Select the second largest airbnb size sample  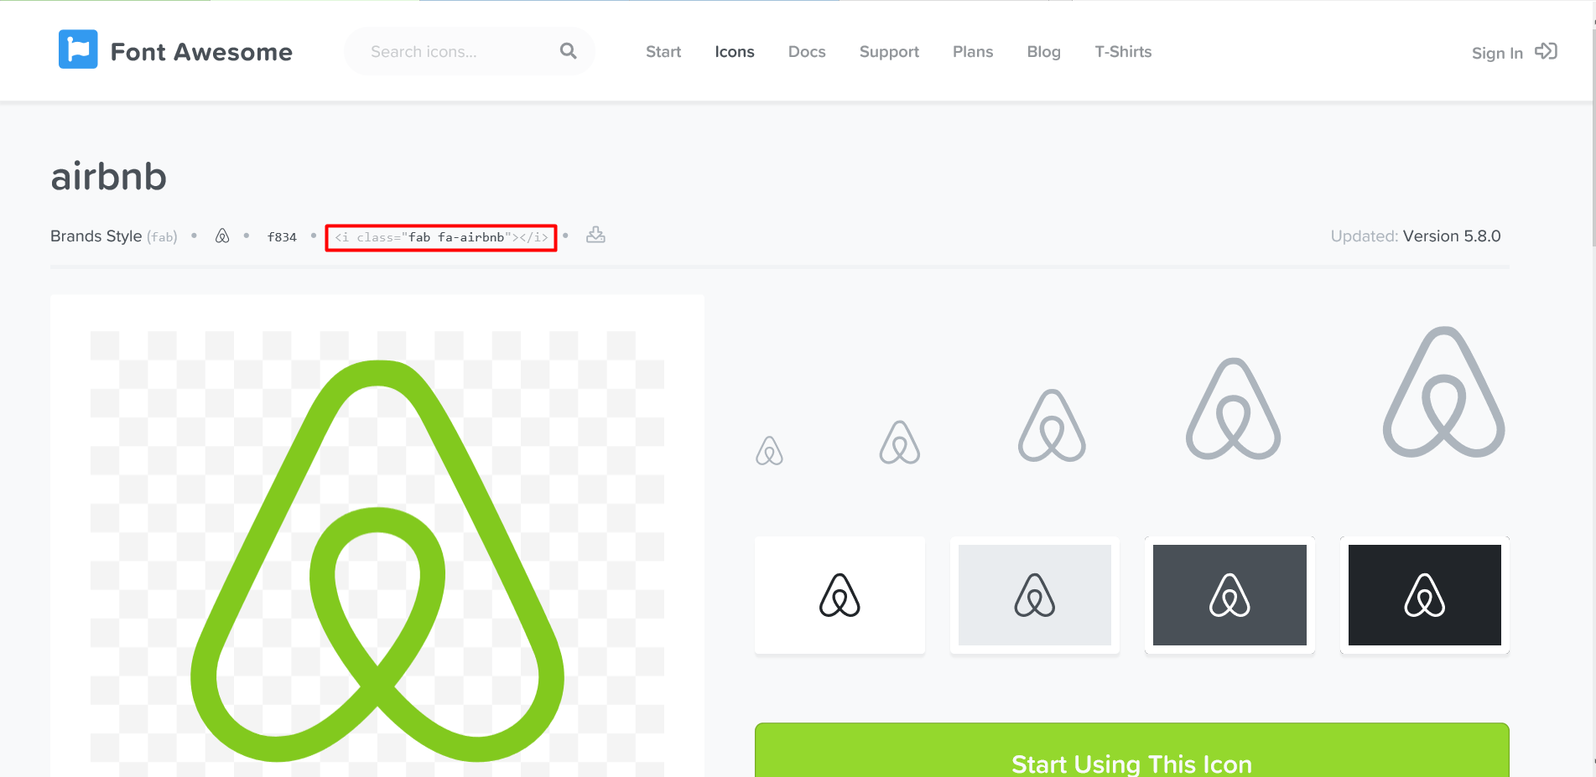1233,409
